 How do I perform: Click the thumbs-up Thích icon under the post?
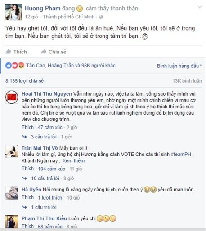pyautogui.click(x=8, y=52)
